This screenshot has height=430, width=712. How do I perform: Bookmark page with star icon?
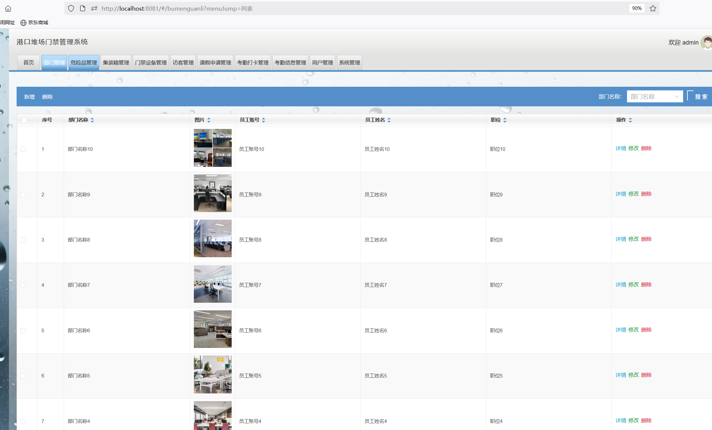coord(653,9)
